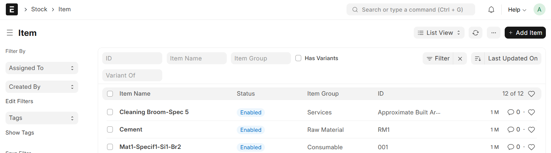The width and height of the screenshot is (551, 153).
Task: Open the Created By filter dropdown
Action: 42,87
